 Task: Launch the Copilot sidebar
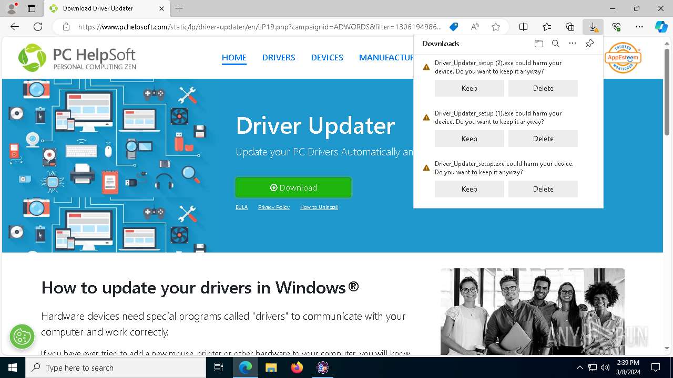click(x=661, y=27)
